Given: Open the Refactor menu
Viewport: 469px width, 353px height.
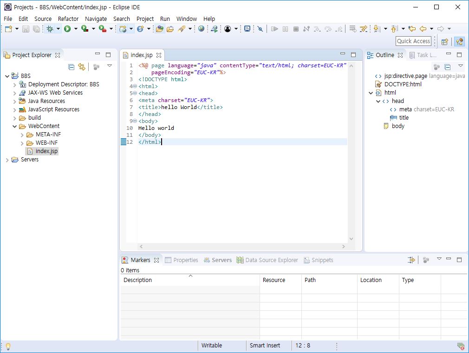Looking at the screenshot, I should click(x=68, y=19).
